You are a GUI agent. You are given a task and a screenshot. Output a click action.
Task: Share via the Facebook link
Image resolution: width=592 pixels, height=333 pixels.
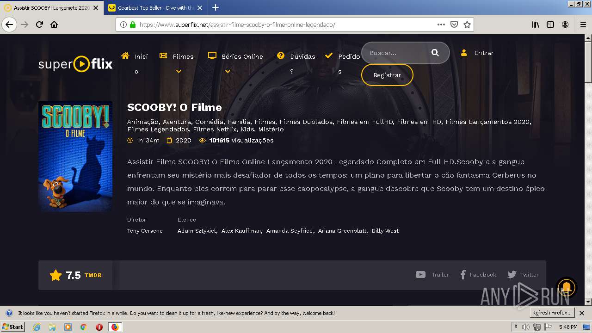pos(478,275)
